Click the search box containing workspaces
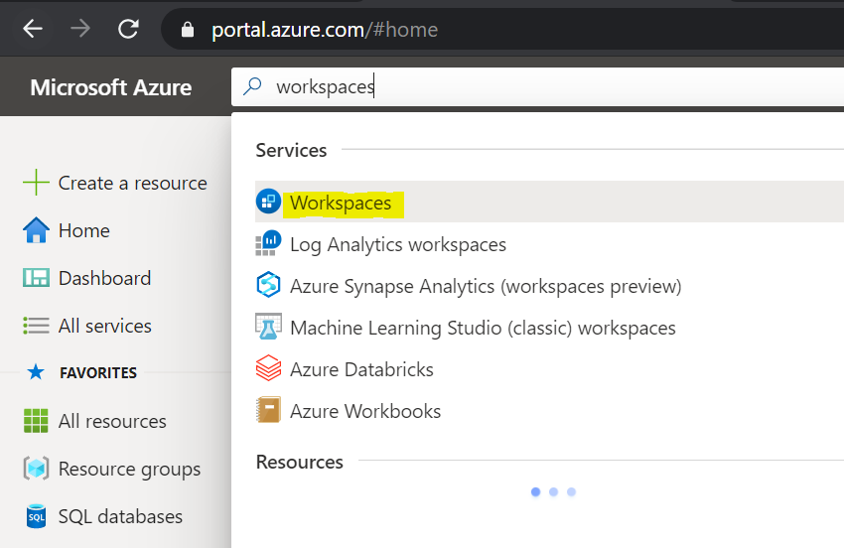The width and height of the screenshot is (844, 548). click(537, 86)
